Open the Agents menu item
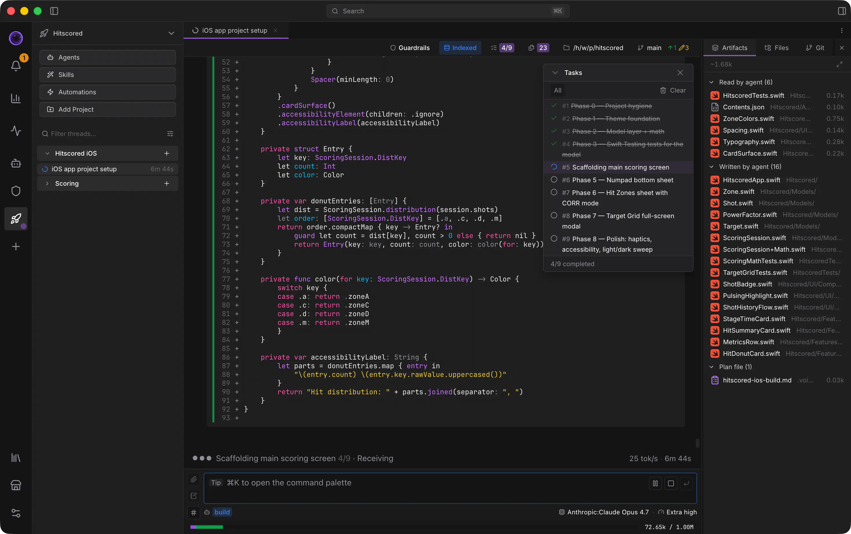 tap(107, 57)
